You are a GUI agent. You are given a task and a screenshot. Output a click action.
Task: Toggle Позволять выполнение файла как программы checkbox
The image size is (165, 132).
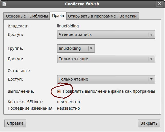point(59,91)
